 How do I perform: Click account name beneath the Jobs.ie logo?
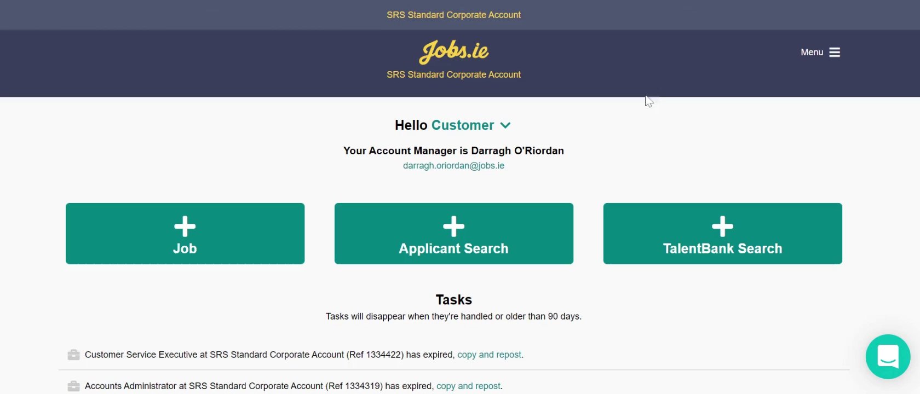[x=453, y=74]
